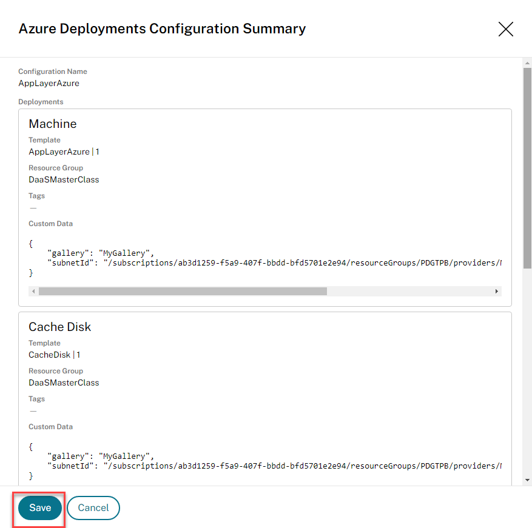
Task: Click the CacheDisk | 1 template value
Action: point(55,355)
